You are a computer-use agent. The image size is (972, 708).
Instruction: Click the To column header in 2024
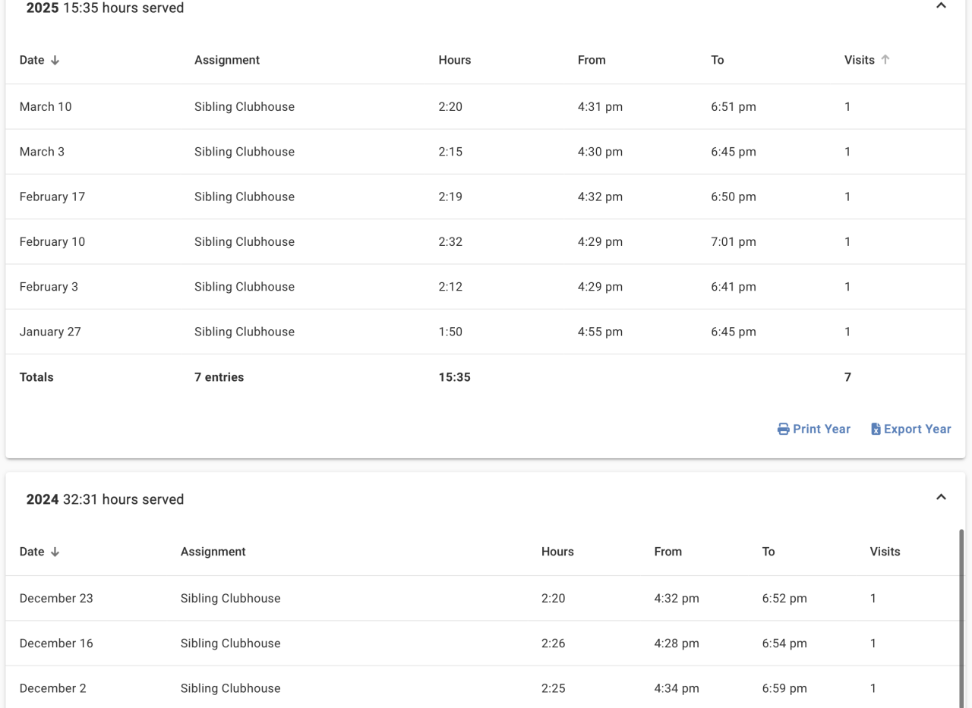point(768,552)
